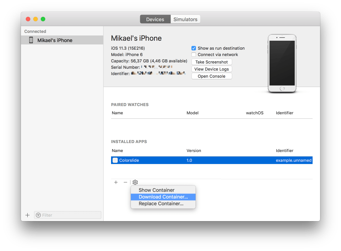Stay on the Devices tab
Image resolution: width=341 pixels, height=251 pixels.
coord(155,19)
